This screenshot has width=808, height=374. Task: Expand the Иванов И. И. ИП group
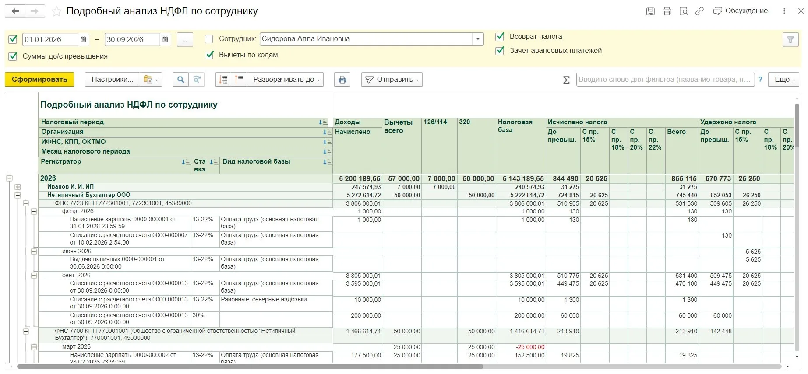(x=18, y=187)
